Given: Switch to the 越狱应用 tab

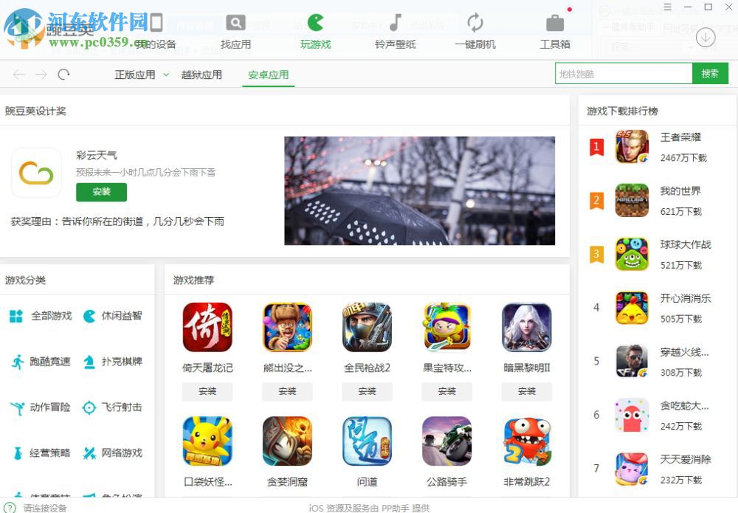Looking at the screenshot, I should pyautogui.click(x=202, y=74).
